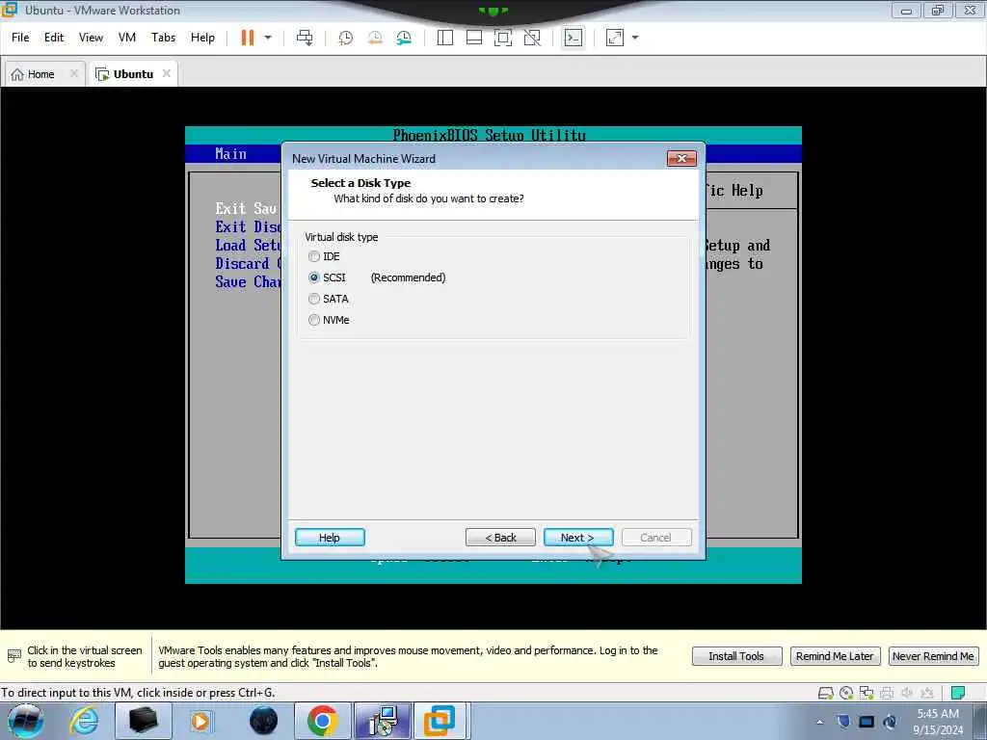Click the "Exit Sav" BIOS menu entry

pos(246,208)
